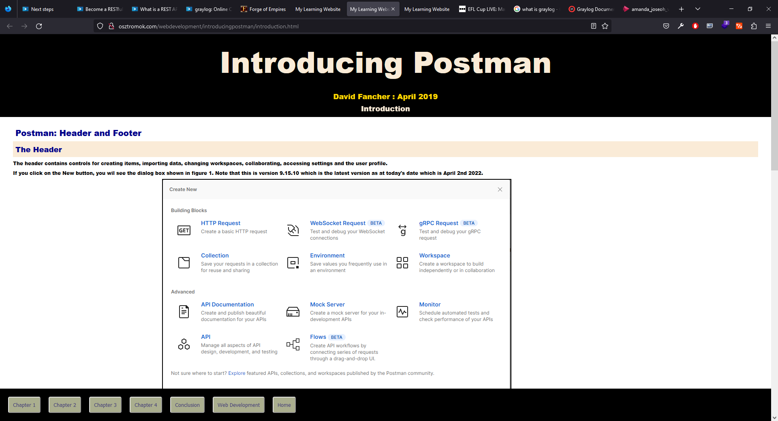The height and width of the screenshot is (421, 778).
Task: Switch to the What is a REST API tab
Action: (155, 9)
